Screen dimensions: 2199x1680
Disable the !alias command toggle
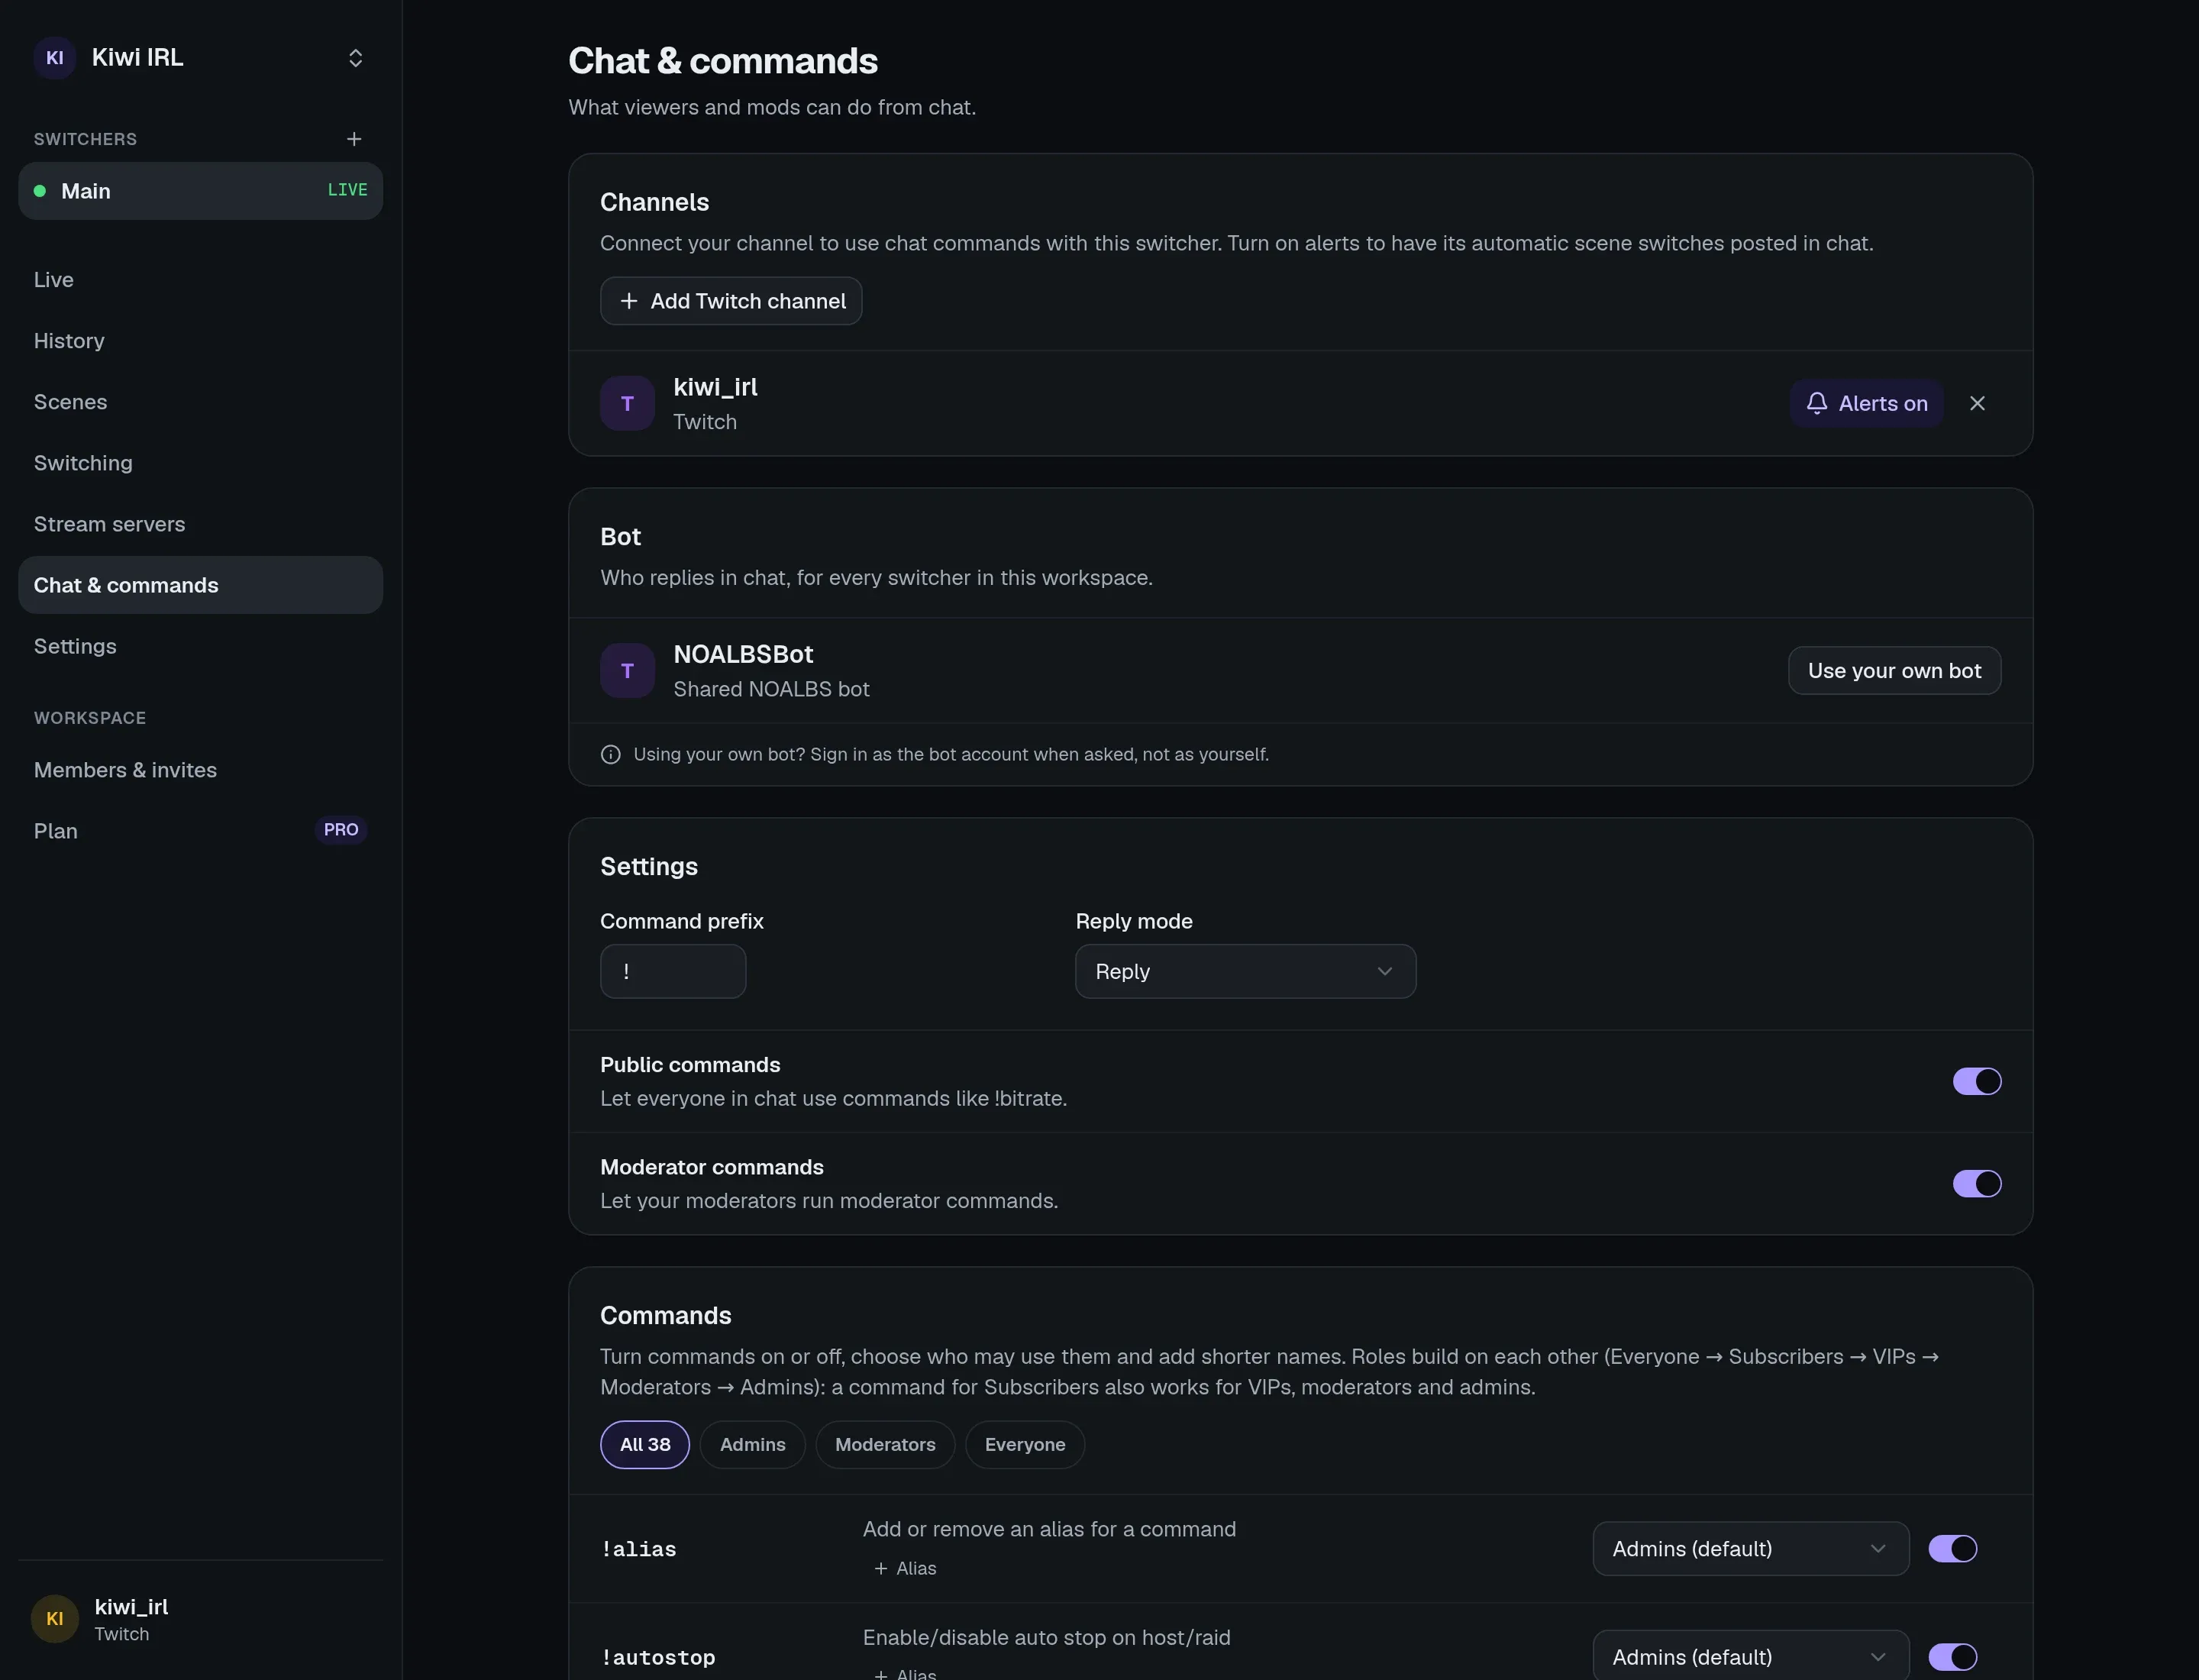1952,1548
